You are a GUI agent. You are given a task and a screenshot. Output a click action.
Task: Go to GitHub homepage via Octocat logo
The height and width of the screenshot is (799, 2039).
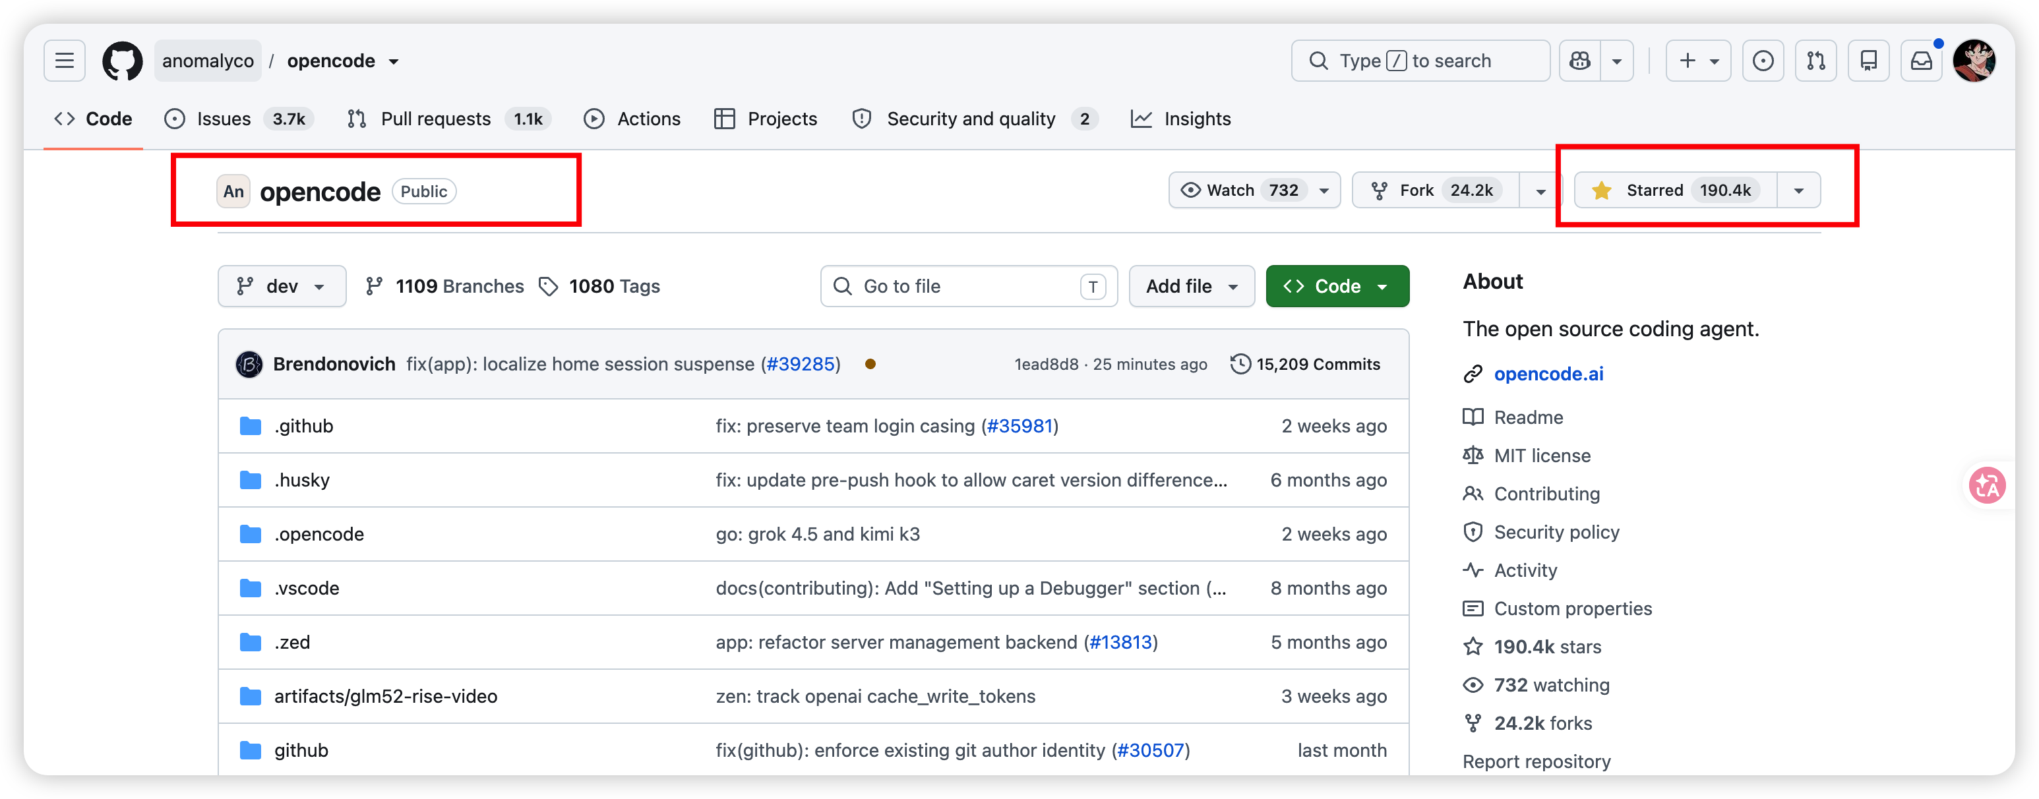pos(122,61)
